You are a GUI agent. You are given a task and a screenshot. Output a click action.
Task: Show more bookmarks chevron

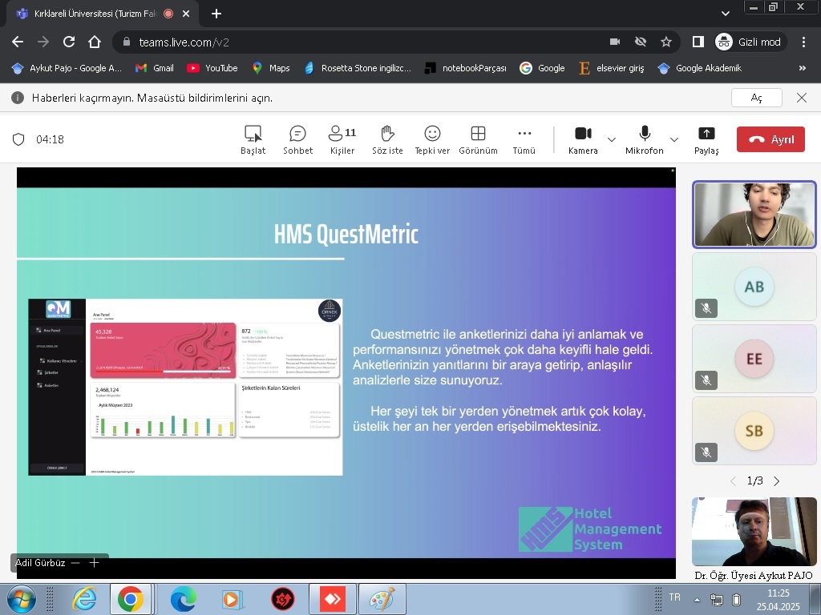click(x=802, y=68)
